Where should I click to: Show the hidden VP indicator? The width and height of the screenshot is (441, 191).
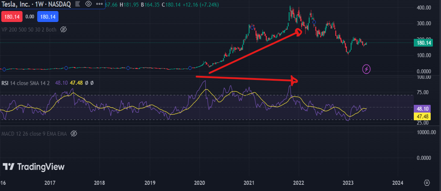[x=63, y=29]
